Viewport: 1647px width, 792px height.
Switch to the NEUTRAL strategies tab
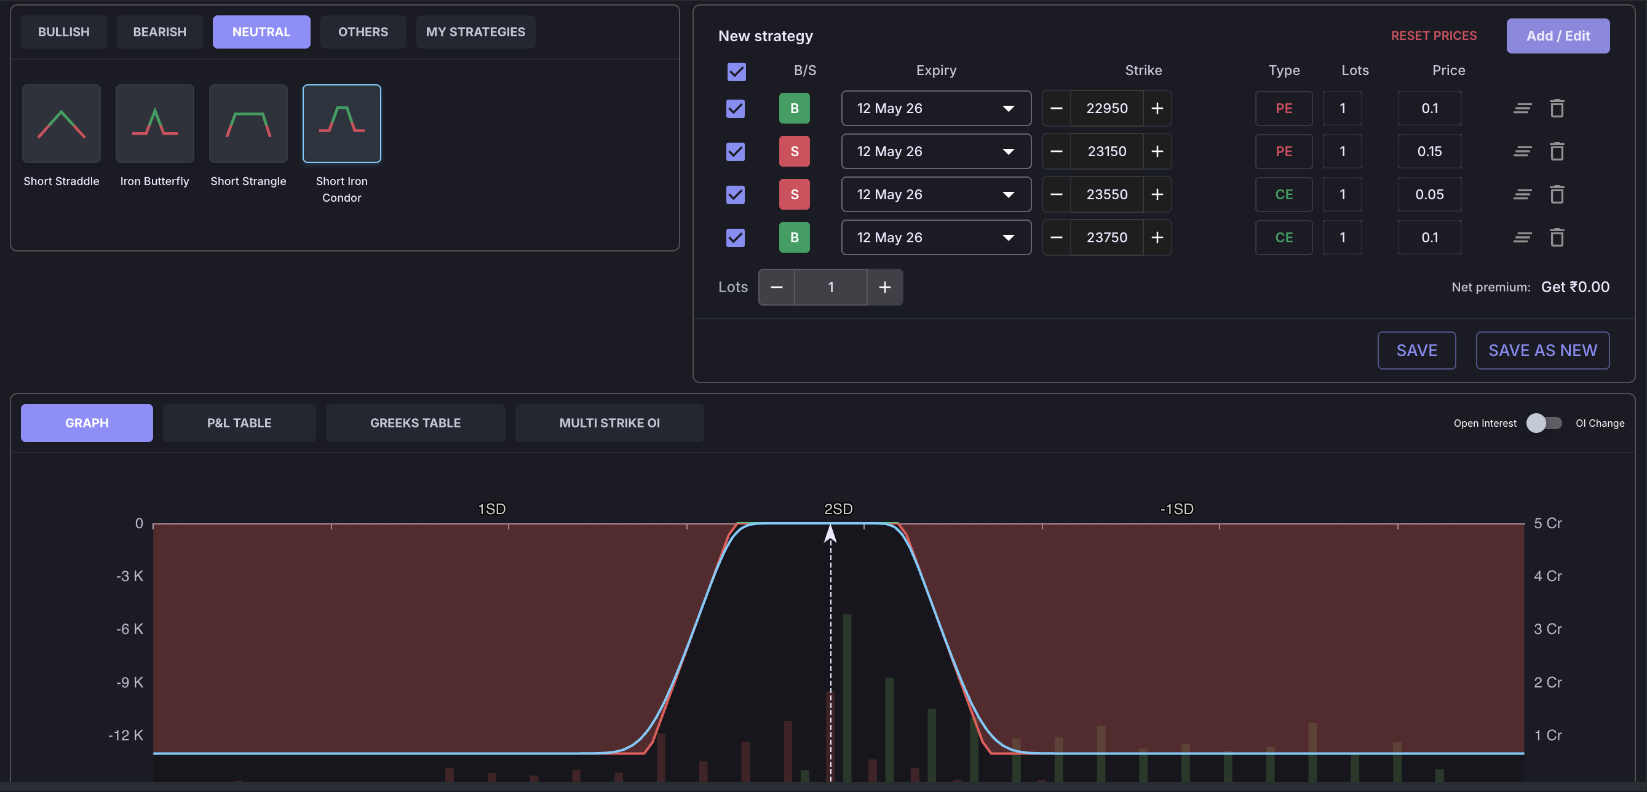click(x=261, y=32)
